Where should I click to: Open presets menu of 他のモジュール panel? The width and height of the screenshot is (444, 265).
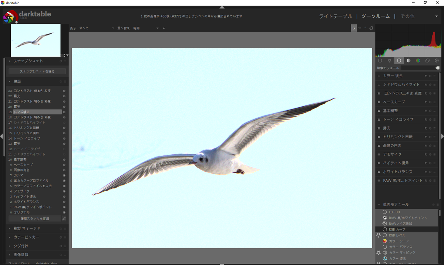click(x=437, y=204)
